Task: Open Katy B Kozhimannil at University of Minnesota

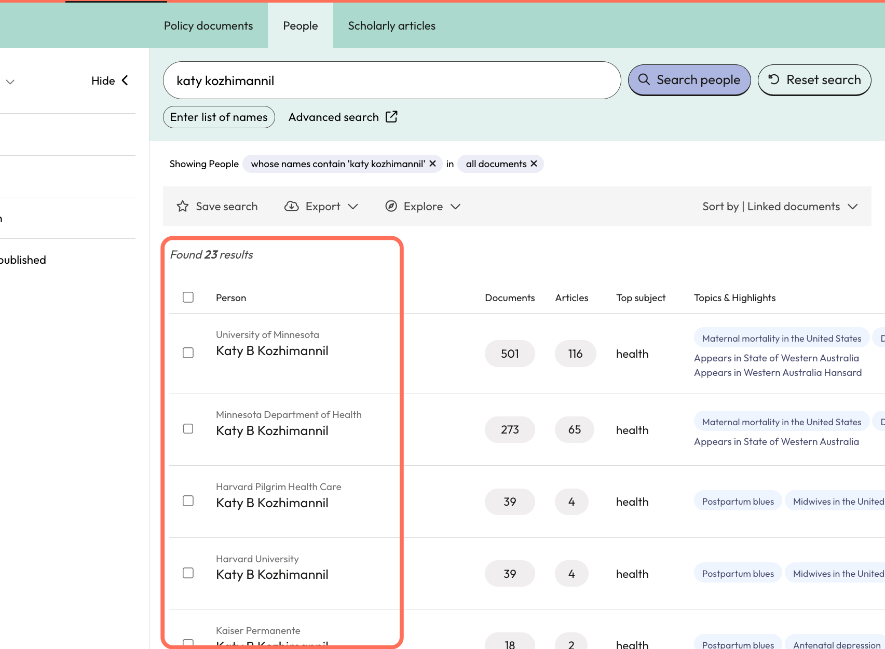Action: coord(272,351)
